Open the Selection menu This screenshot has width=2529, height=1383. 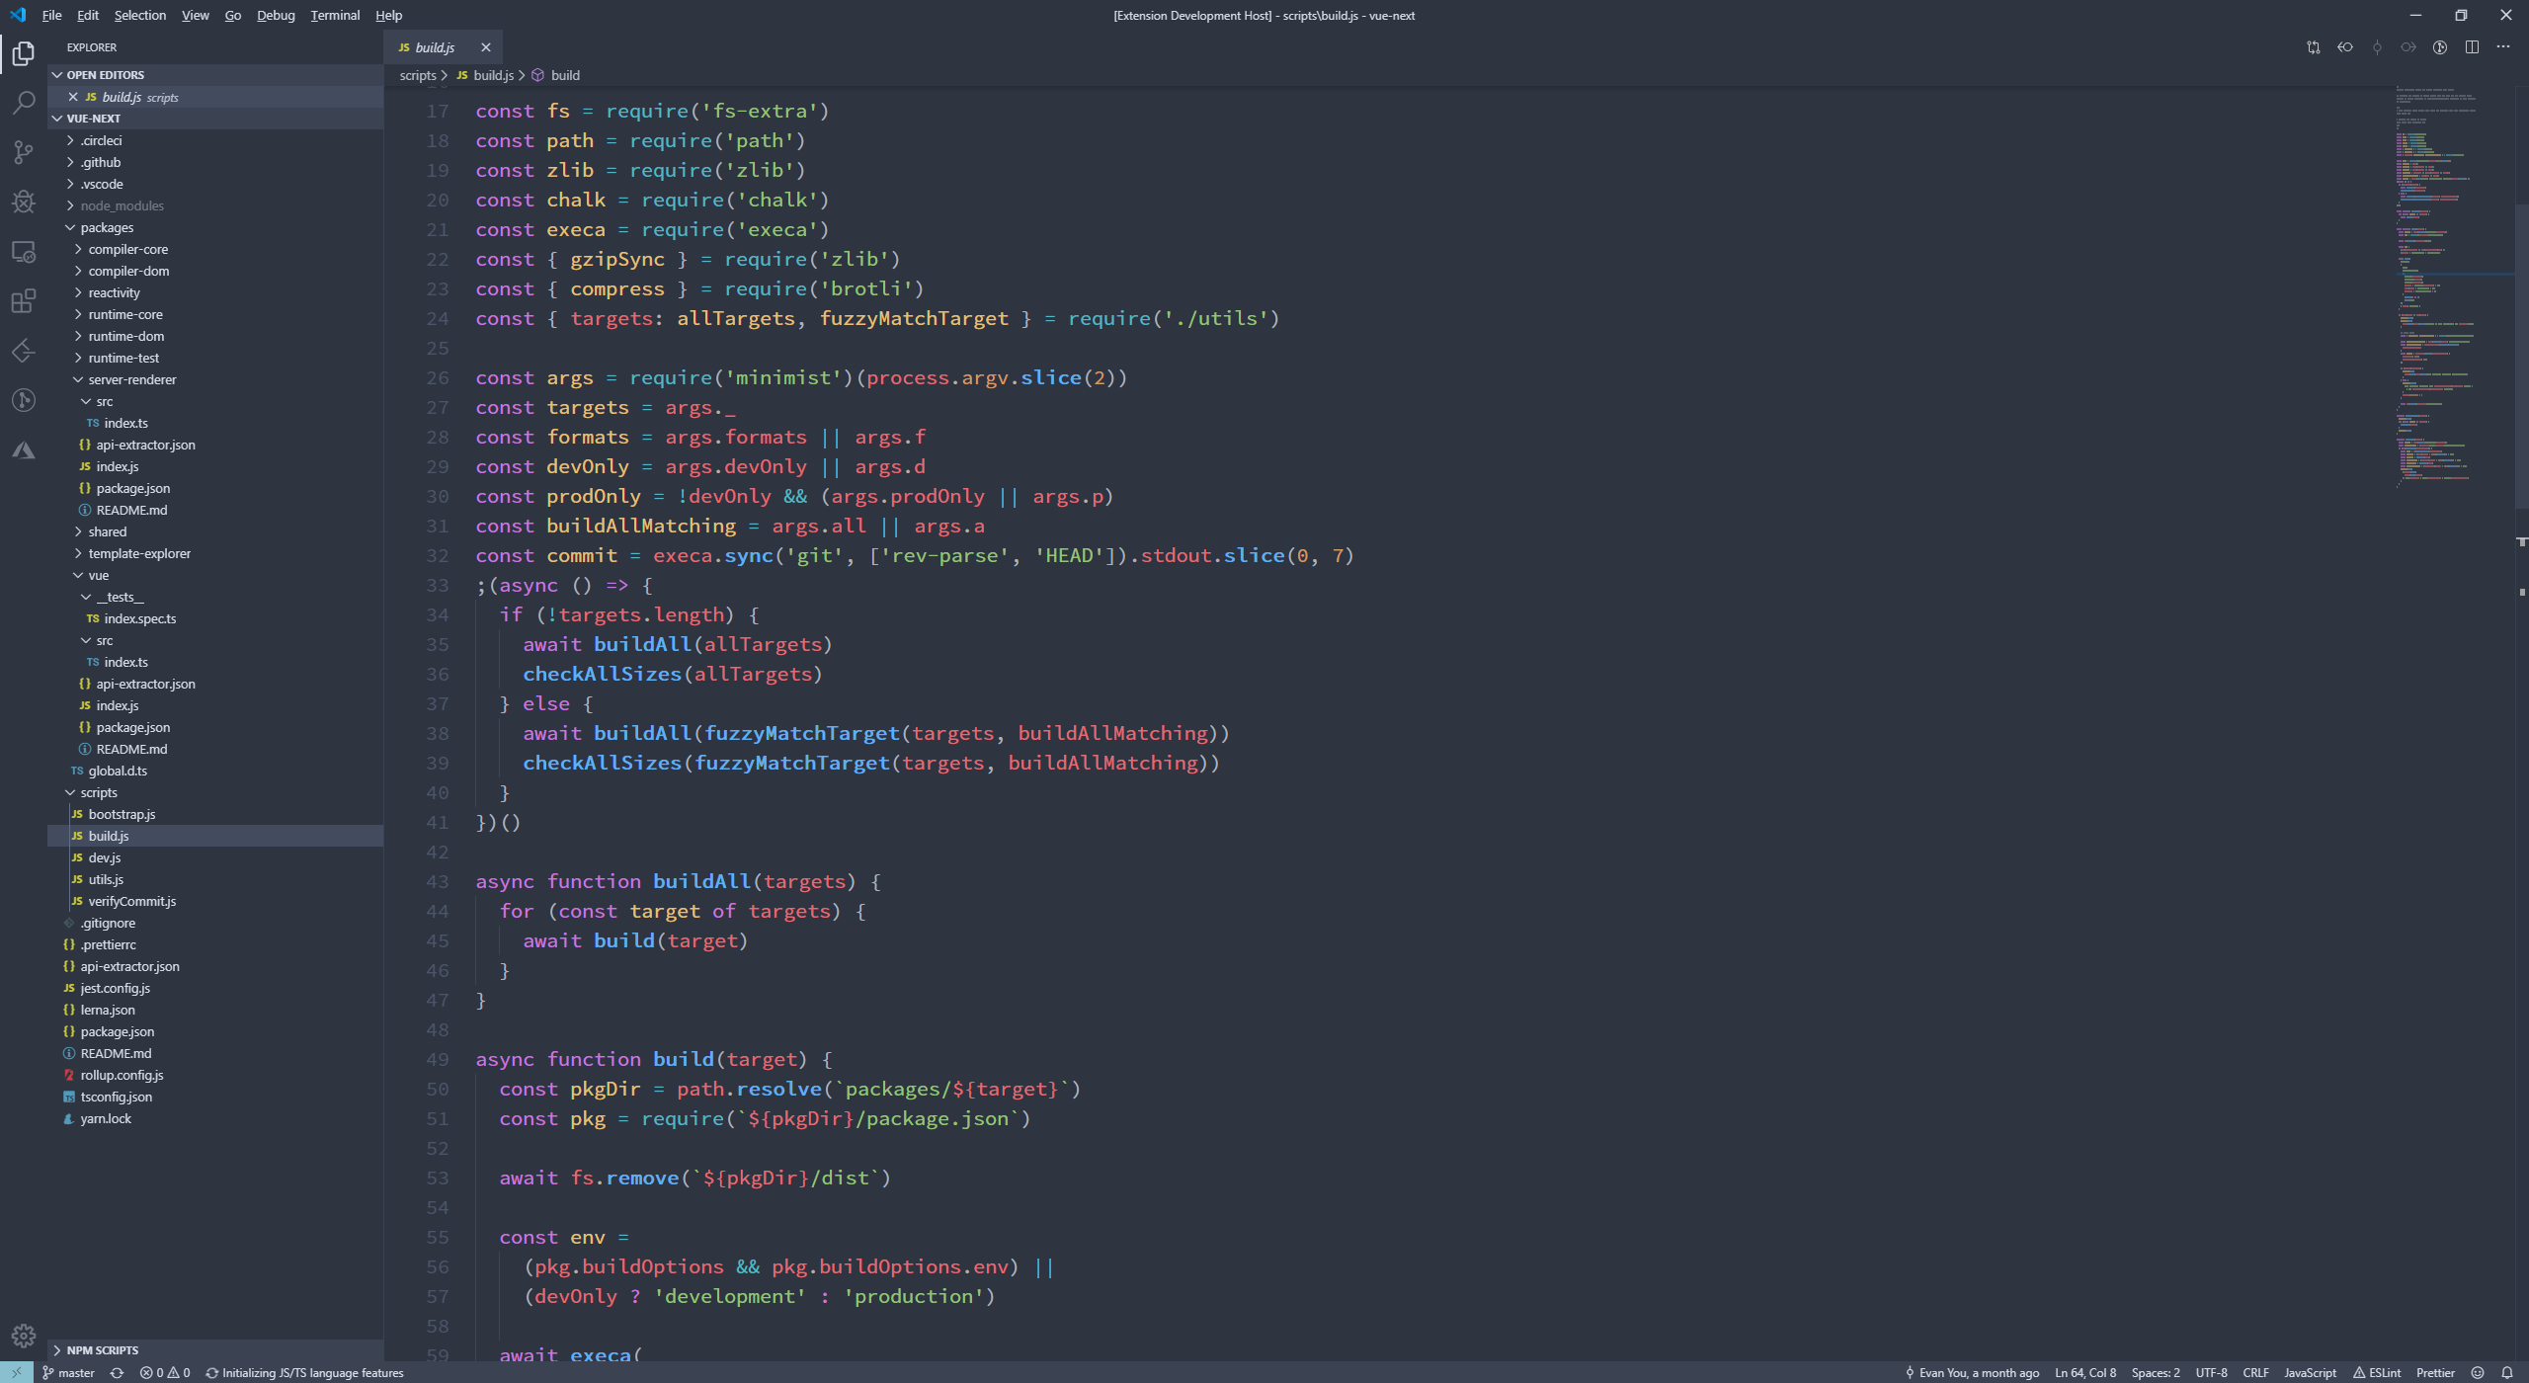[x=140, y=15]
